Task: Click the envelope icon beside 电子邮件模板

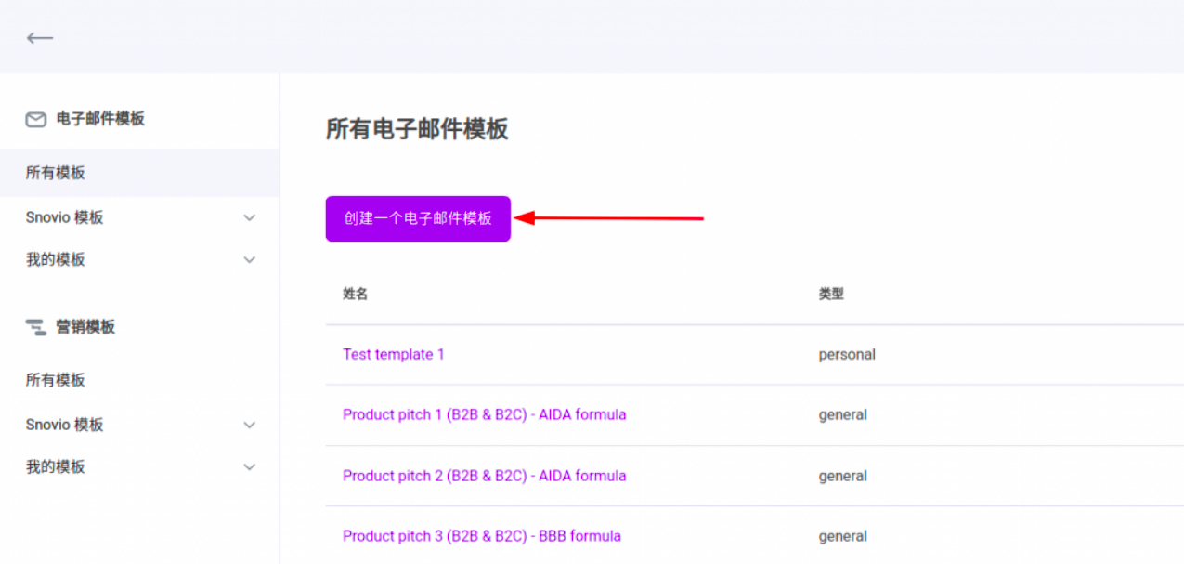Action: 36,120
